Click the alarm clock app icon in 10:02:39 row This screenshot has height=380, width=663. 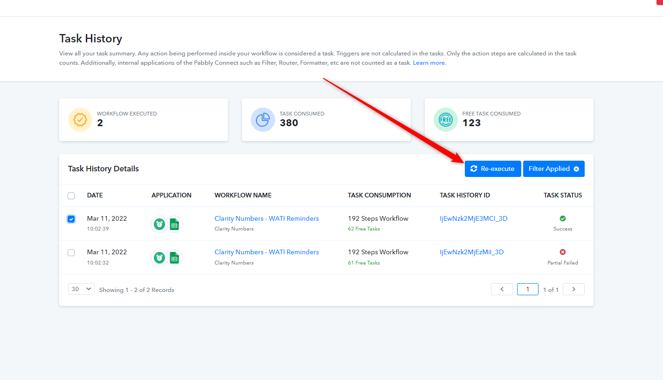tap(159, 224)
